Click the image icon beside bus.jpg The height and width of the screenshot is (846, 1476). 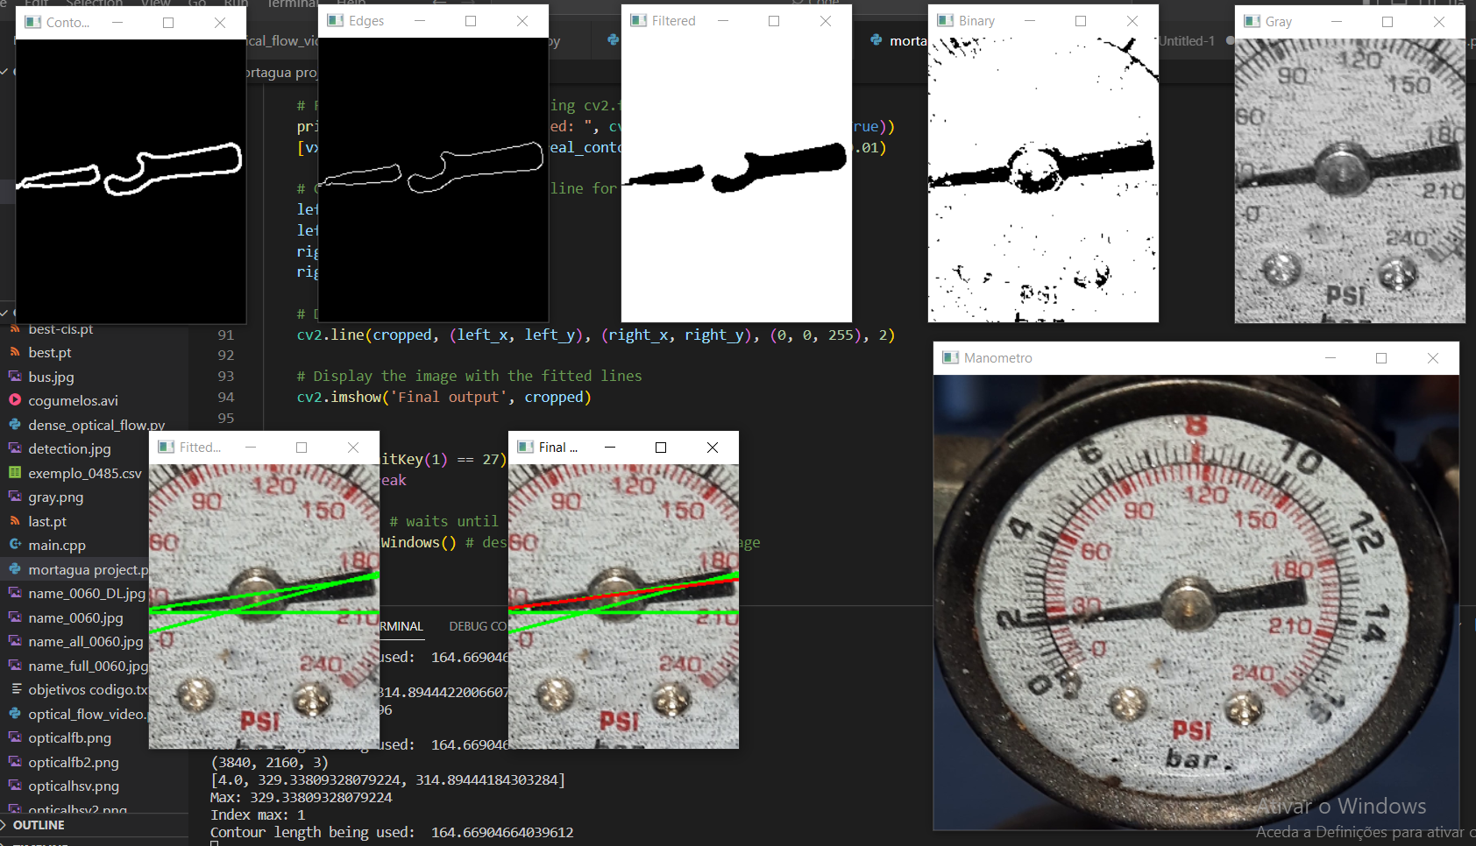15,377
